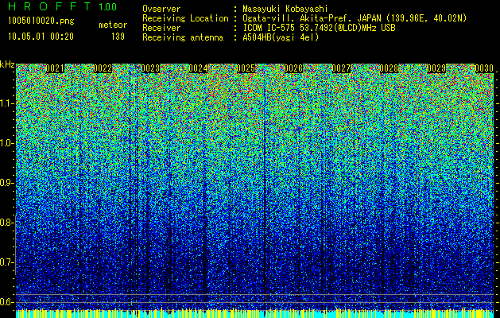Viewport: 500px width, 318px height.
Task: Click the 0025 time marker
Action: (246, 68)
